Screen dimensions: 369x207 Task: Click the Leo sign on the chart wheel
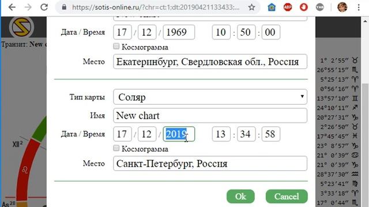click(25, 170)
